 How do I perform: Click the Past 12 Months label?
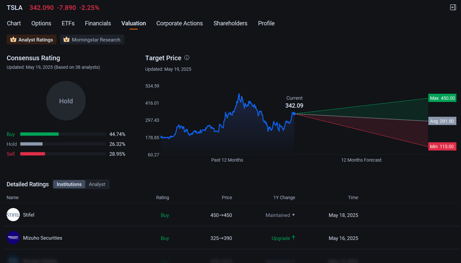[227, 160]
